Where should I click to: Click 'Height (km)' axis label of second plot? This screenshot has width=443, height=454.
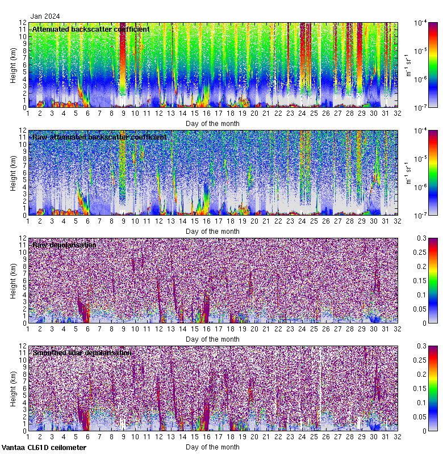point(13,173)
